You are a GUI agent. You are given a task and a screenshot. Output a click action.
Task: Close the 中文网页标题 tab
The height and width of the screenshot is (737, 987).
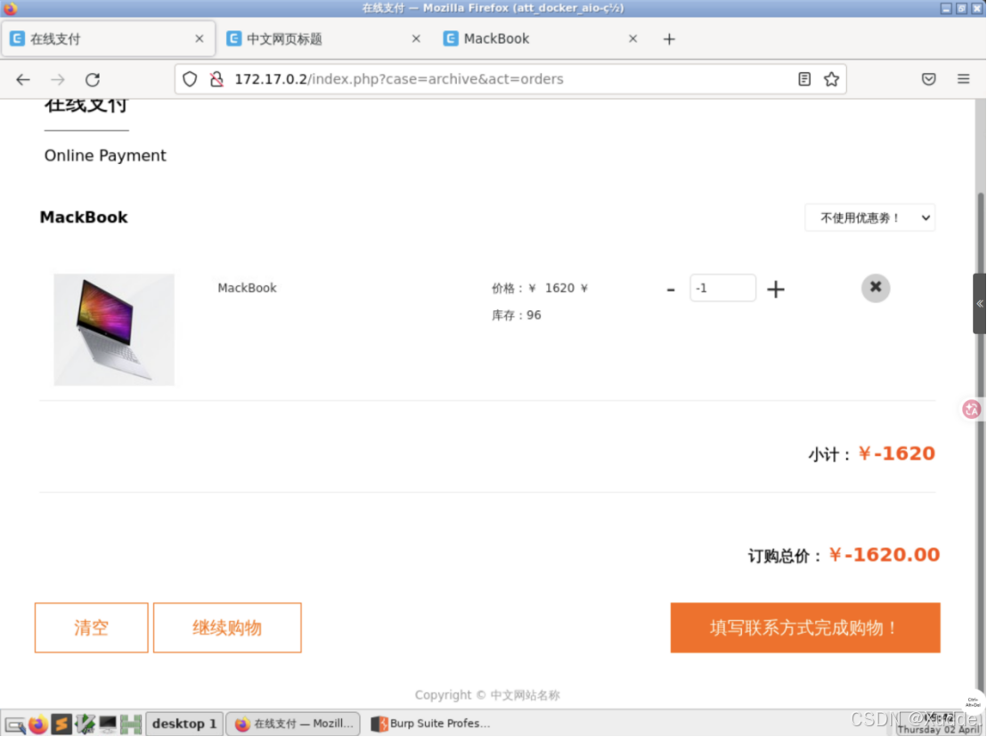coord(416,39)
